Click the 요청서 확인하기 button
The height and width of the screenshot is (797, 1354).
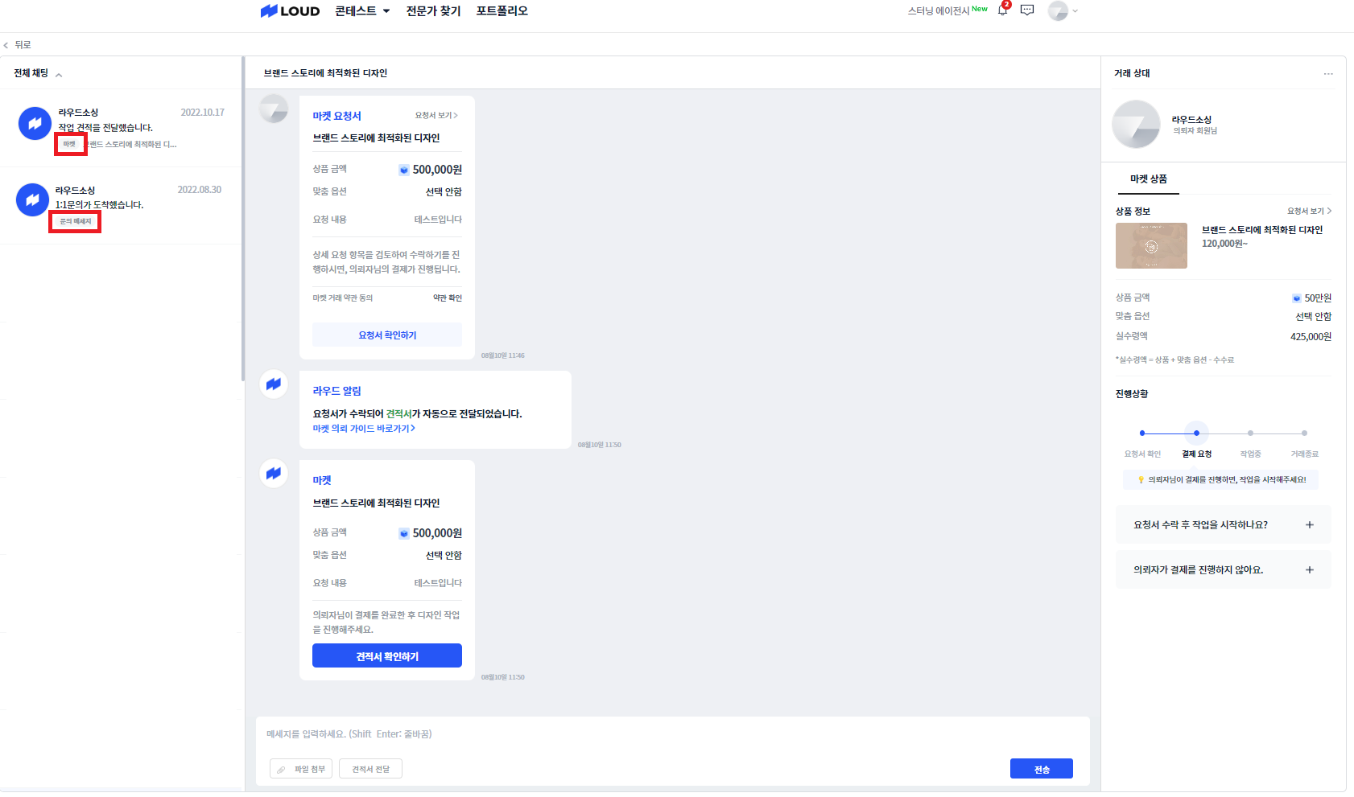point(387,335)
